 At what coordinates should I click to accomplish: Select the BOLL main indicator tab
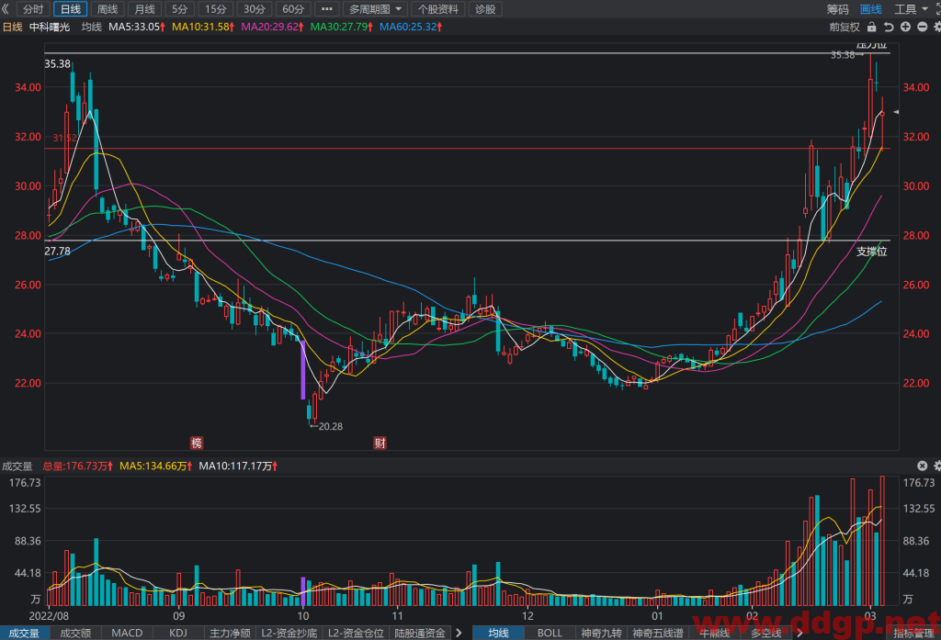click(x=550, y=633)
